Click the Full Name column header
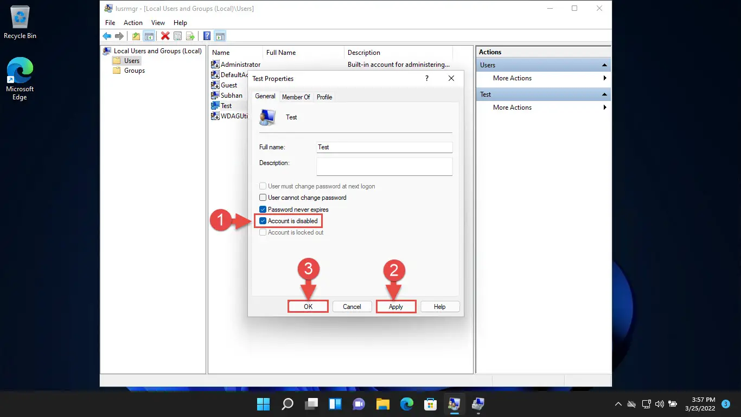 pyautogui.click(x=303, y=53)
